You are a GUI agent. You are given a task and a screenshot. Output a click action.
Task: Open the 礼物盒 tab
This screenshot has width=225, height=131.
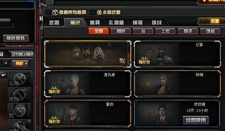(116, 22)
